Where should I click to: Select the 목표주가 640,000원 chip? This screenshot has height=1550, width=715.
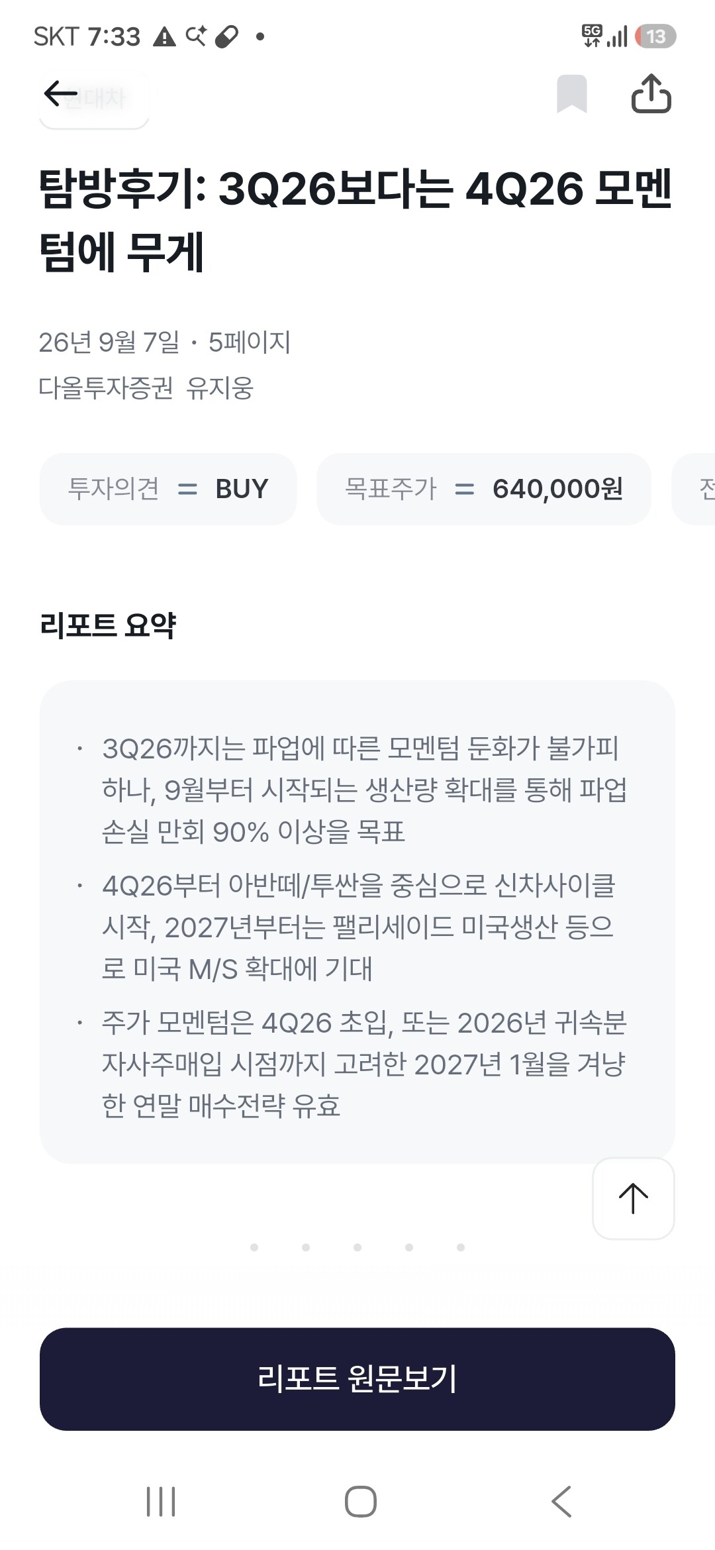(x=484, y=489)
